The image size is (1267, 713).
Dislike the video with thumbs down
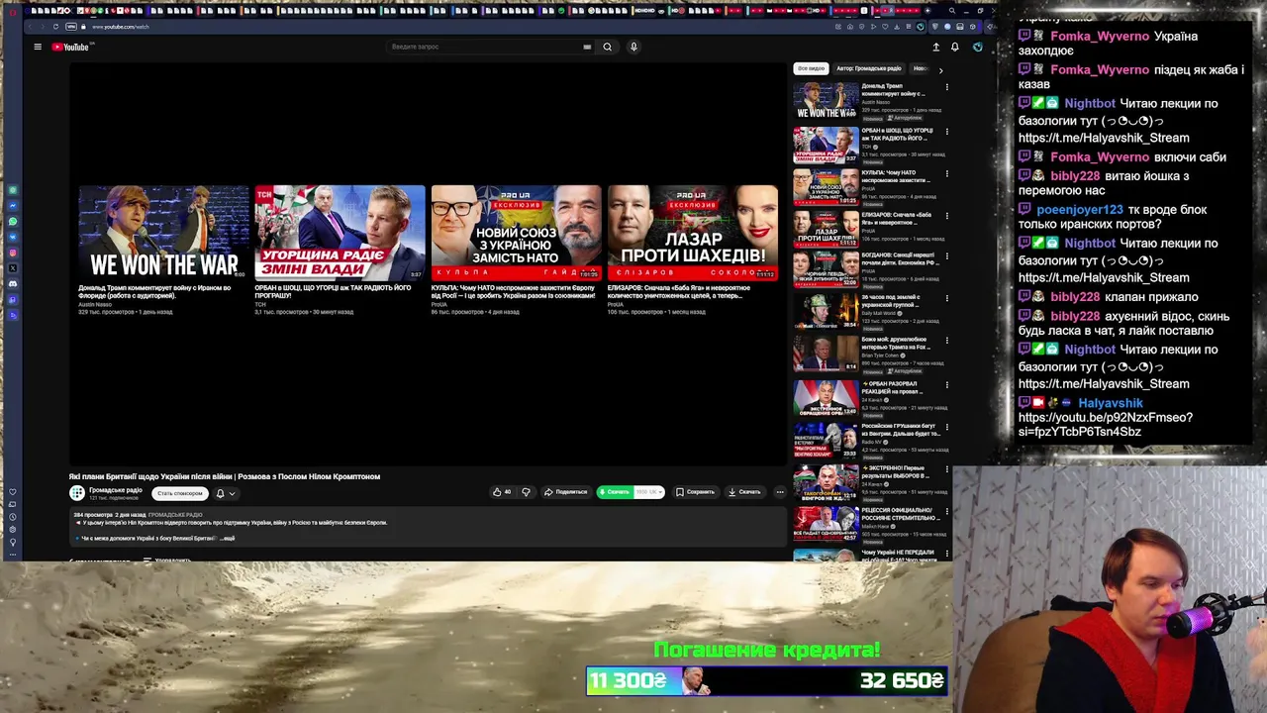[526, 492]
